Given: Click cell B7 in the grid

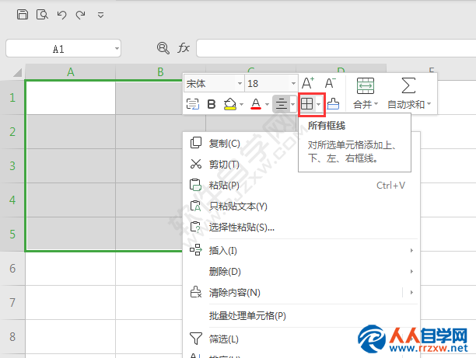Looking at the screenshot, I should coord(149,303).
